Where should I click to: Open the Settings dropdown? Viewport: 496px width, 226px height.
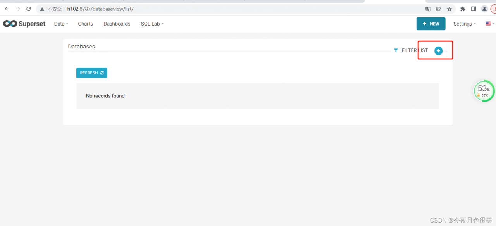coord(465,24)
